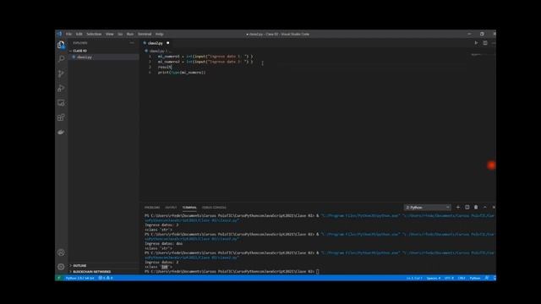The height and width of the screenshot is (304, 541).
Task: Open the Explorer view in the activity bar
Action: (x=61, y=45)
